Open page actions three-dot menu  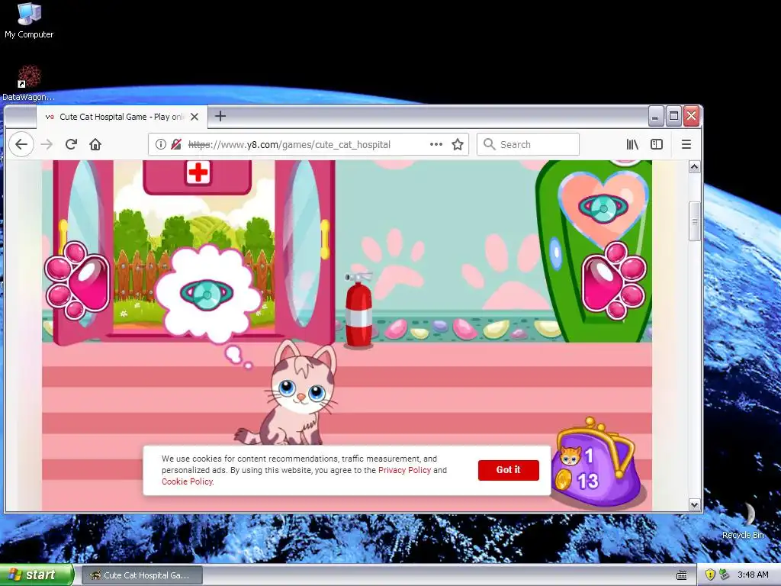tap(436, 144)
